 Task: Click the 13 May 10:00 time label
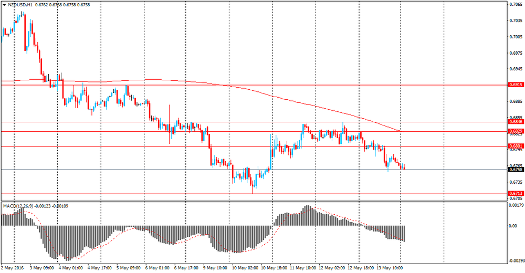click(389, 268)
